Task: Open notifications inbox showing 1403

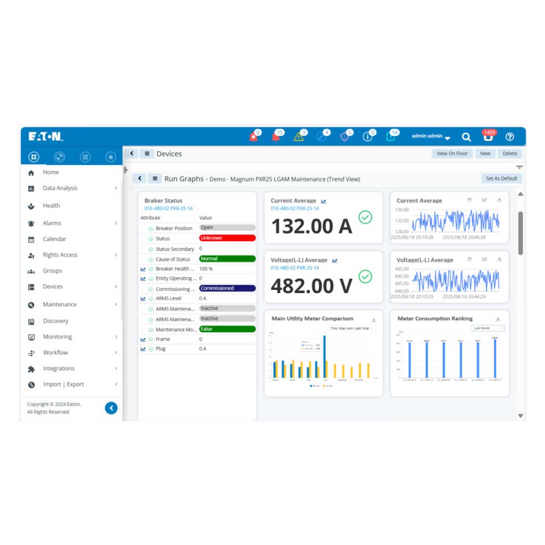Action: pos(488,136)
